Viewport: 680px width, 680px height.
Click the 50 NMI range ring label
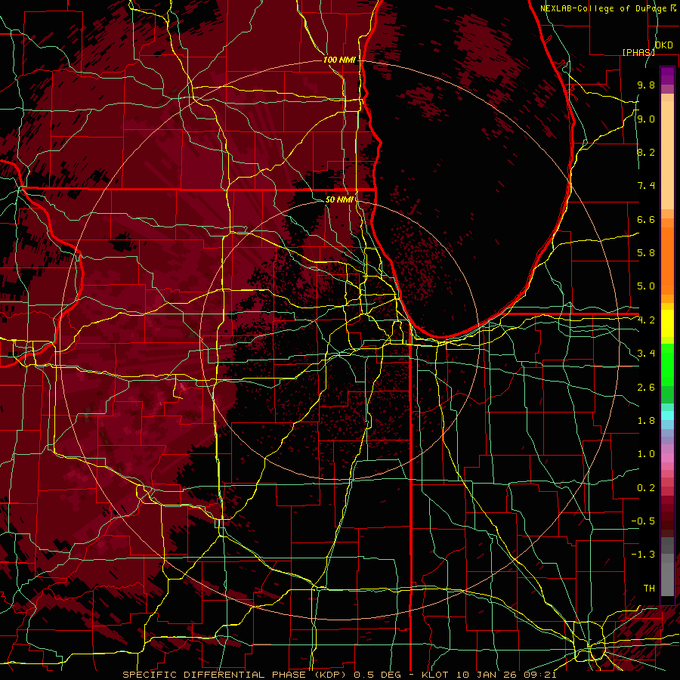pos(339,199)
